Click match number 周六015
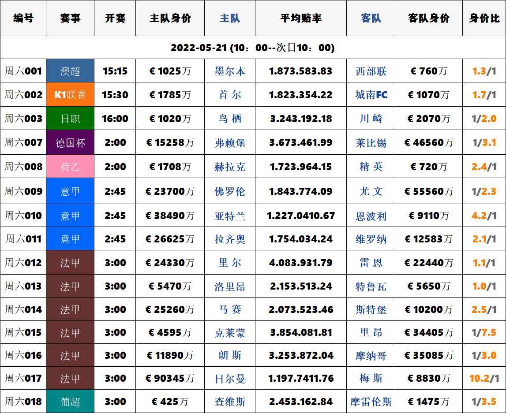Viewport: 506px width, 413px height. [23, 333]
